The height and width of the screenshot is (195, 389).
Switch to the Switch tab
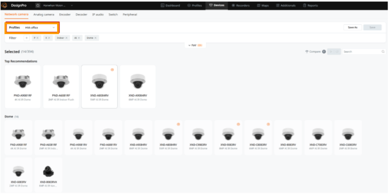113,15
